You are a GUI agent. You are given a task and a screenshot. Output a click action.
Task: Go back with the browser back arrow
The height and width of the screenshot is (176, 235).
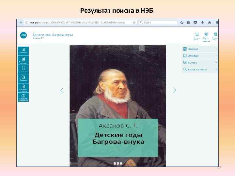click(x=21, y=22)
